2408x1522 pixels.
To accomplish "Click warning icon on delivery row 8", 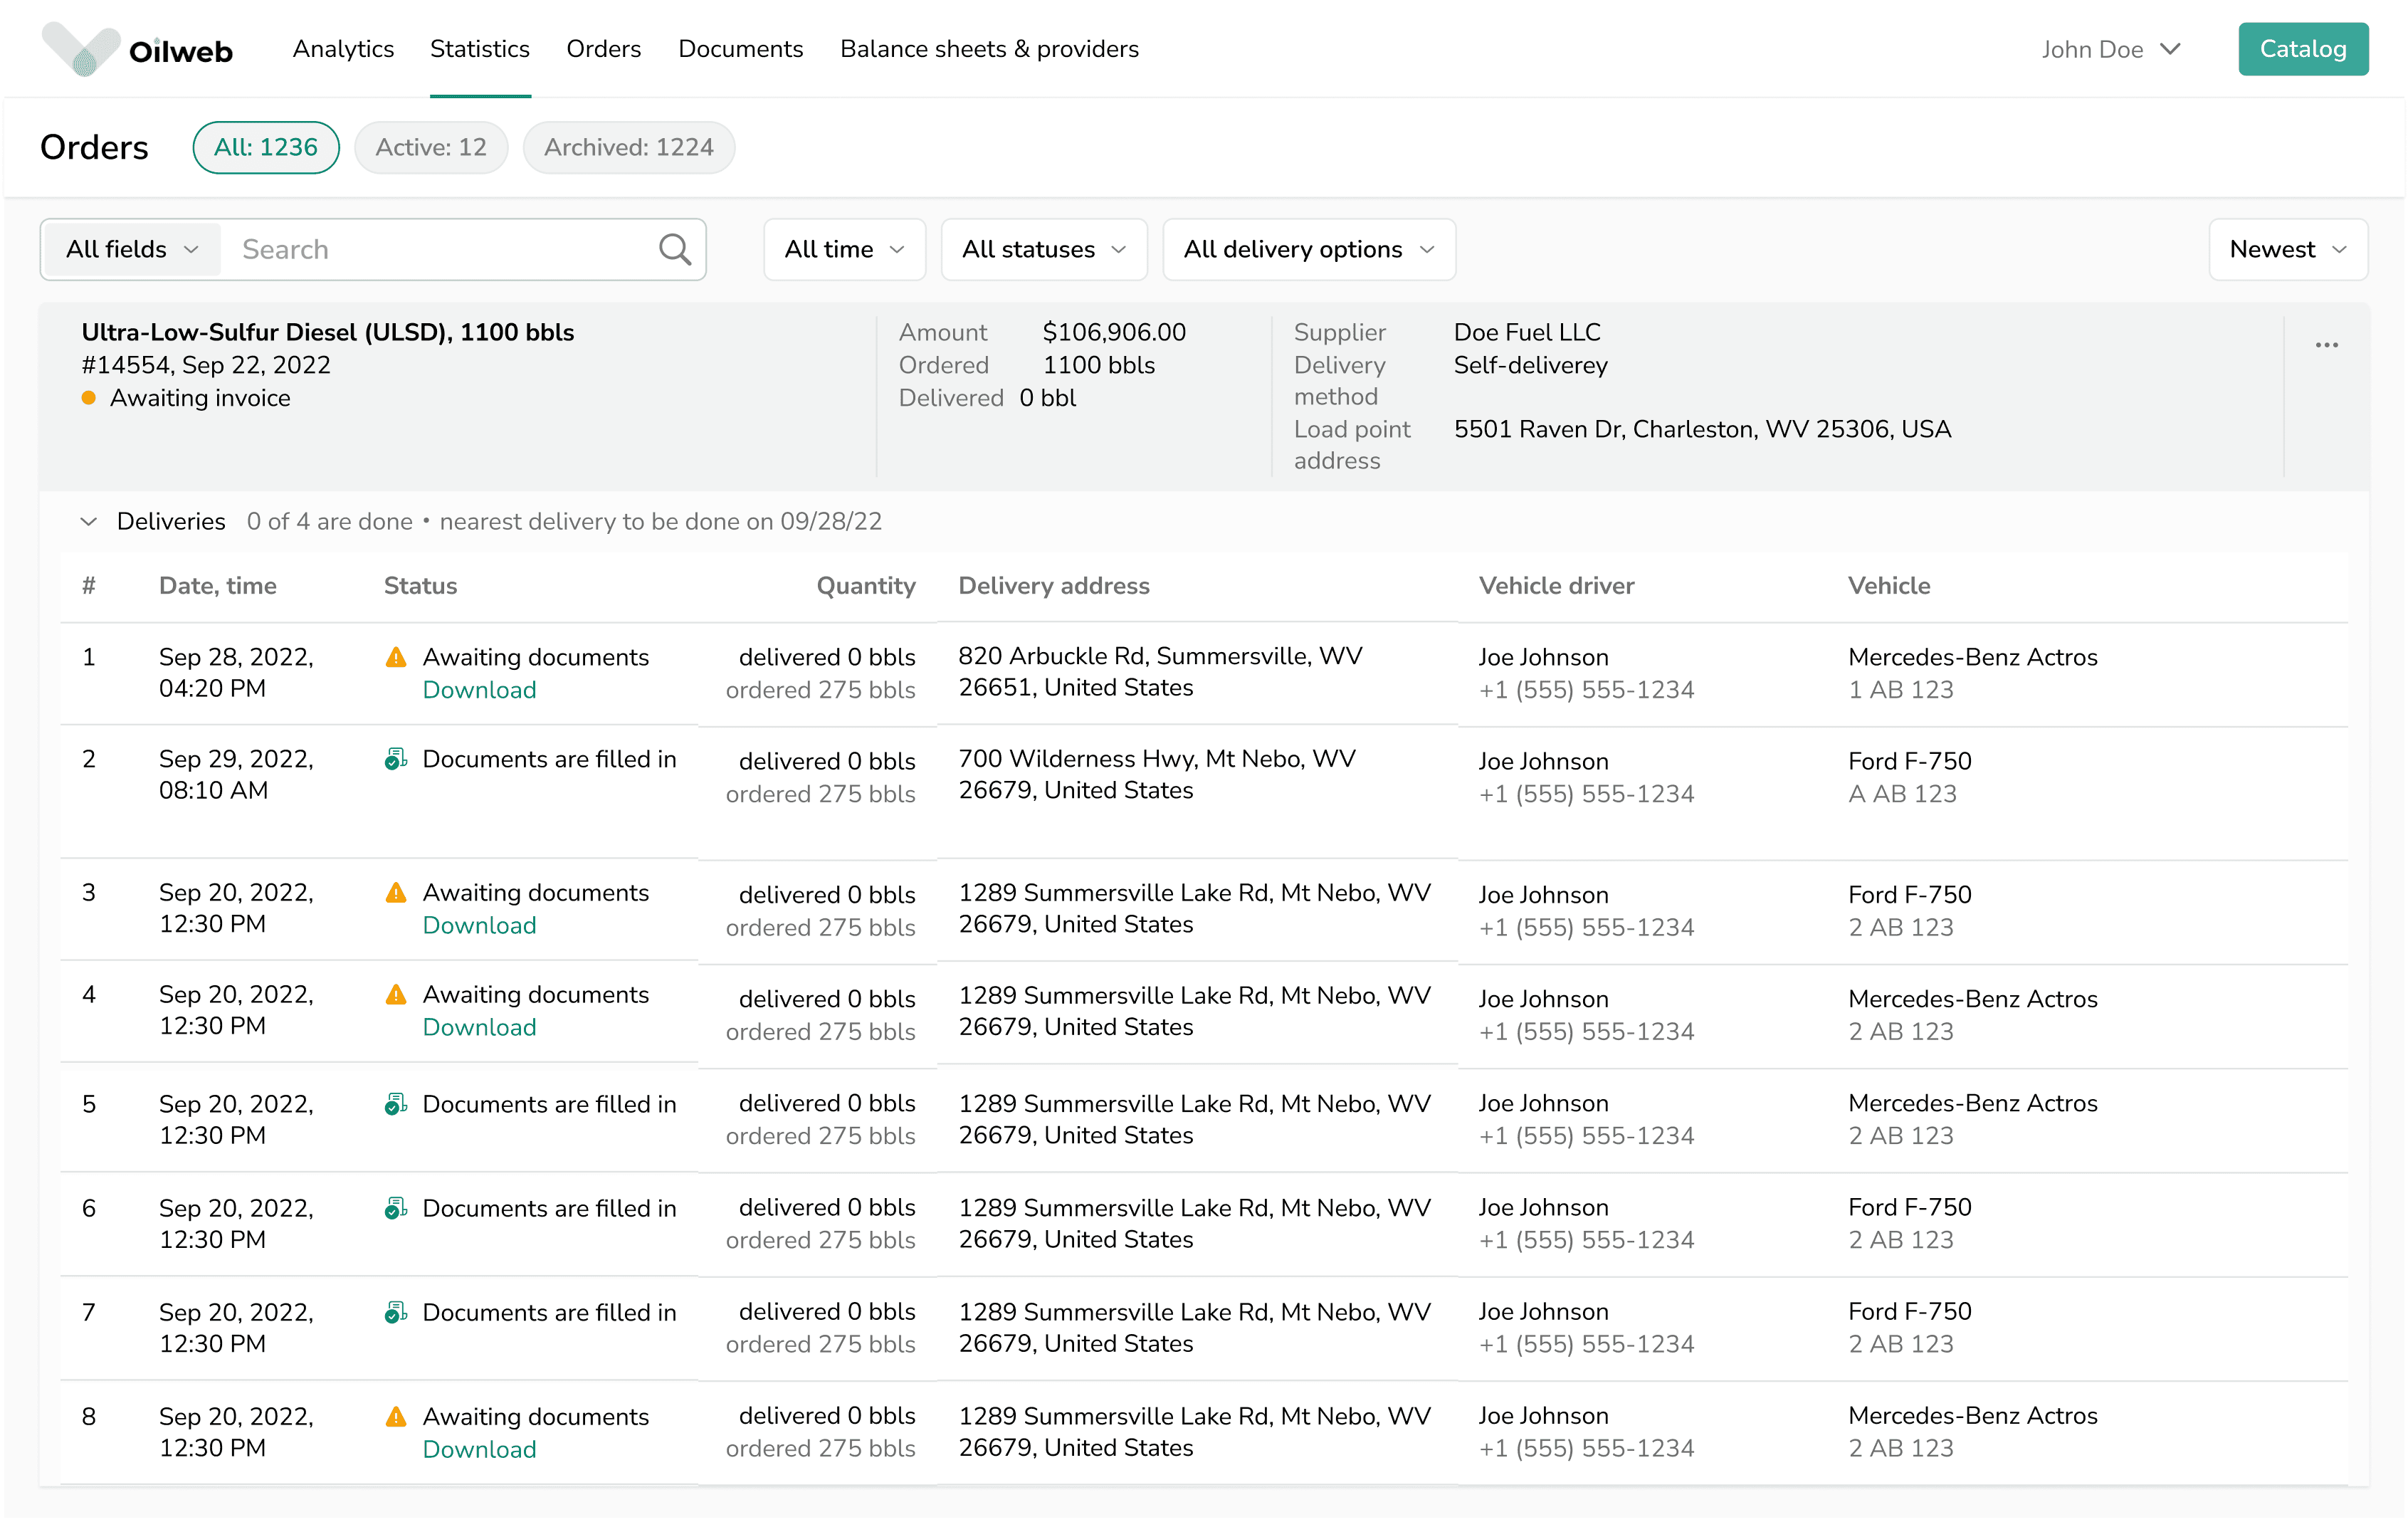I will [x=396, y=1416].
